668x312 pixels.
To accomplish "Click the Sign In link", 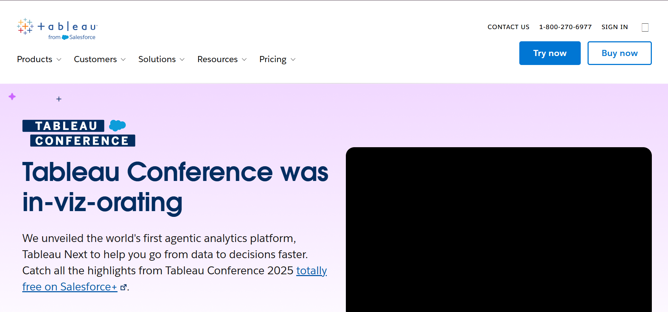I will point(614,27).
